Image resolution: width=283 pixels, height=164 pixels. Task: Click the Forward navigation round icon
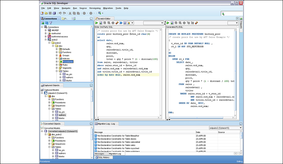[91, 13]
